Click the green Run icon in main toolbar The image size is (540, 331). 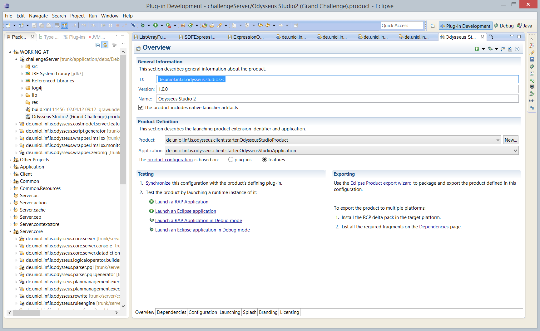[x=155, y=26]
